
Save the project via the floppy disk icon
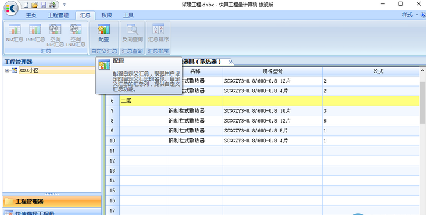coord(44,5)
